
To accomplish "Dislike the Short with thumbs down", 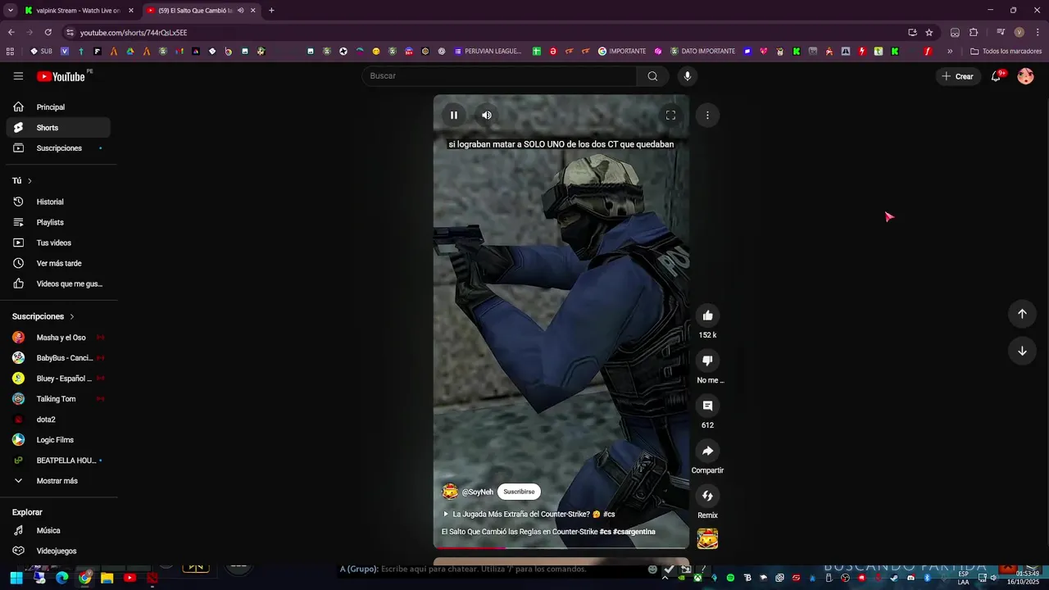I will (x=707, y=361).
